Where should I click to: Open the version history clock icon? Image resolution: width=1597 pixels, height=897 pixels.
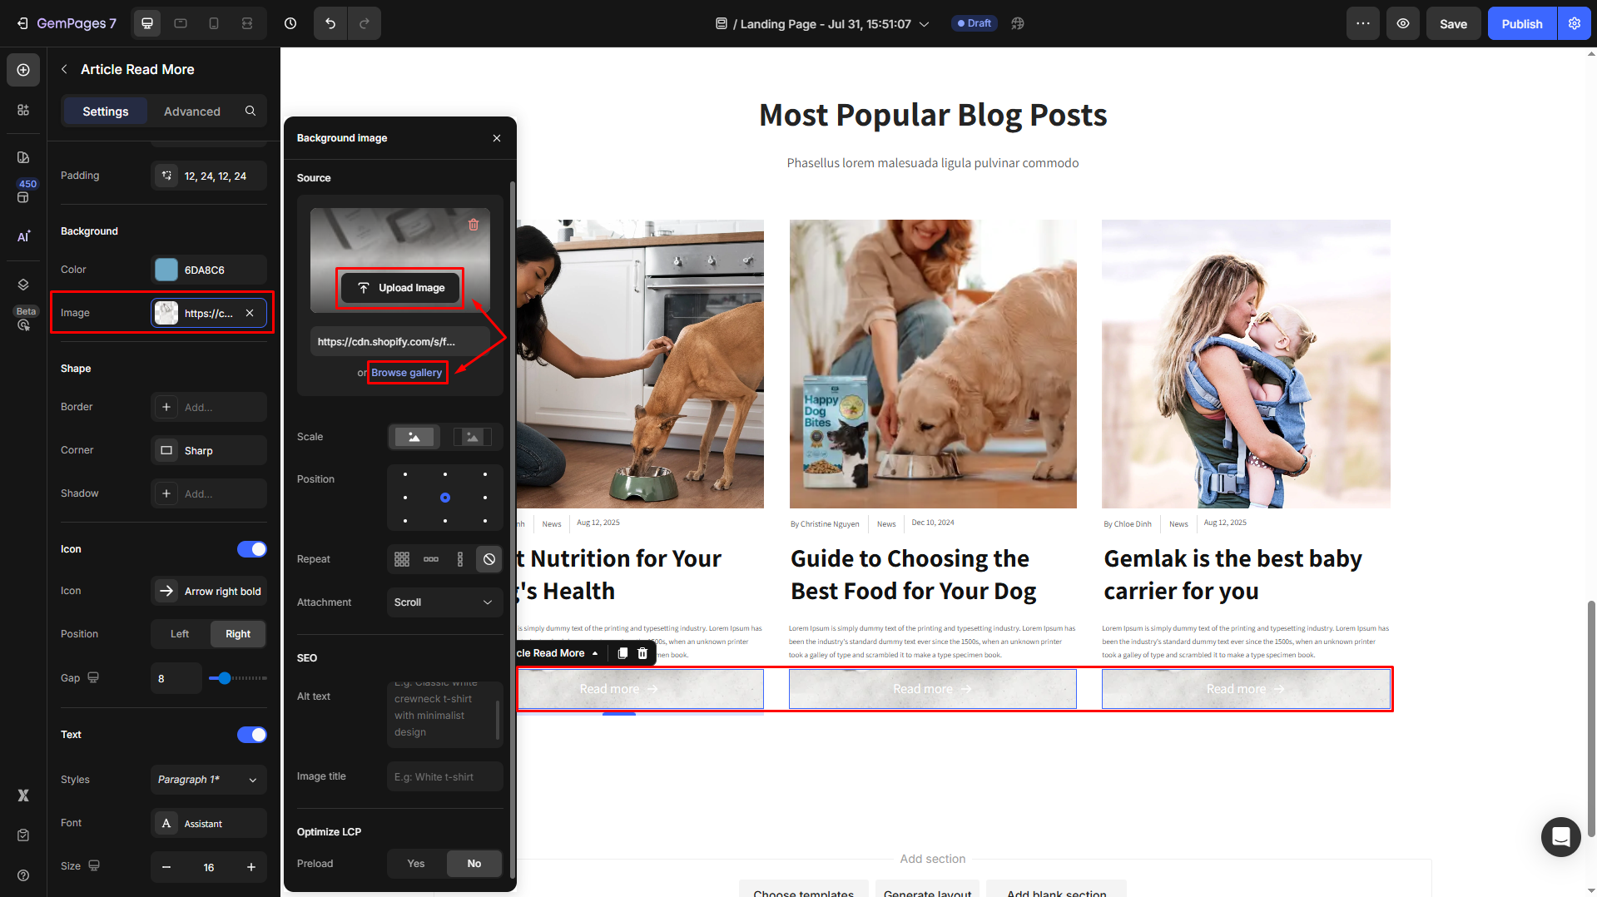[x=290, y=23]
